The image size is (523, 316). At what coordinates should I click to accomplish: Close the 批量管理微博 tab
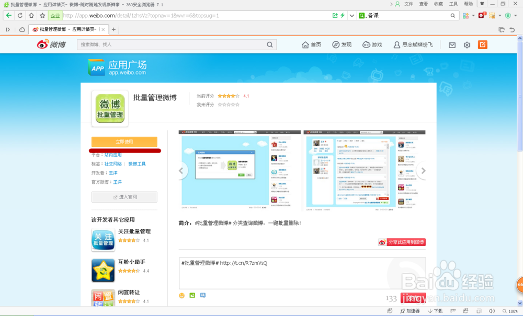103,29
